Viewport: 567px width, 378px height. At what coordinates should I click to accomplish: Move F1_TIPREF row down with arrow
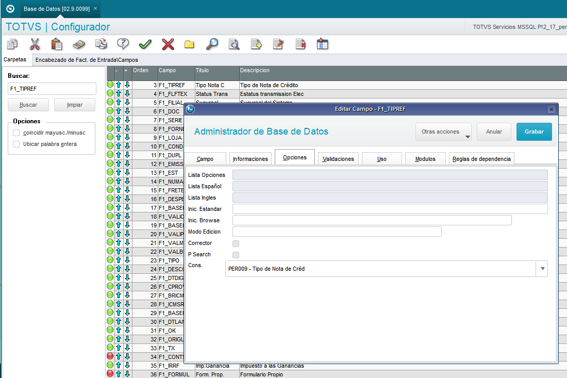tap(127, 85)
